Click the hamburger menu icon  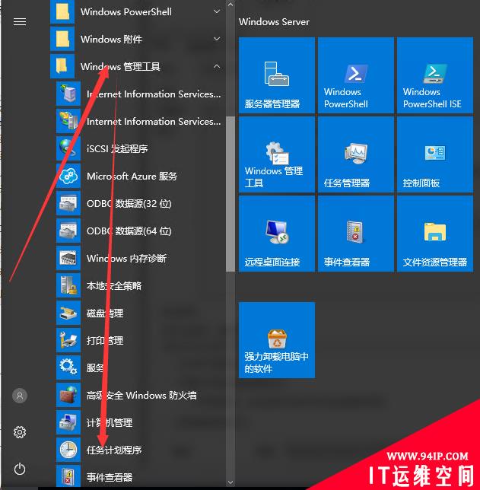(20, 21)
